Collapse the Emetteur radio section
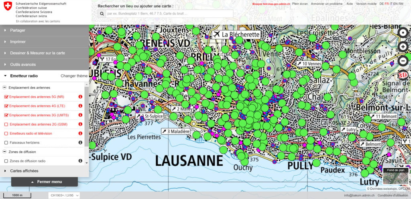Viewport: 411px width, 199px height. click(24, 76)
